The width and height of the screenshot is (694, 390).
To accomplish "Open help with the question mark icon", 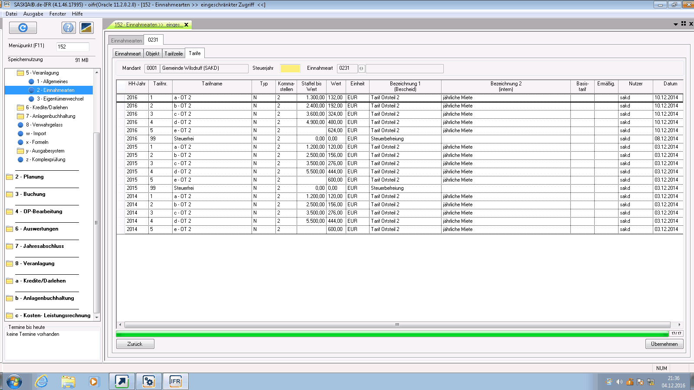I will tap(68, 28).
